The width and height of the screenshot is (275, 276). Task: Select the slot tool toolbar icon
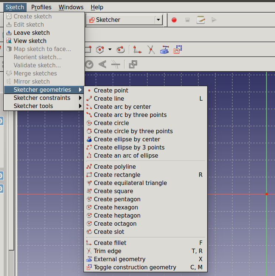click(x=120, y=50)
